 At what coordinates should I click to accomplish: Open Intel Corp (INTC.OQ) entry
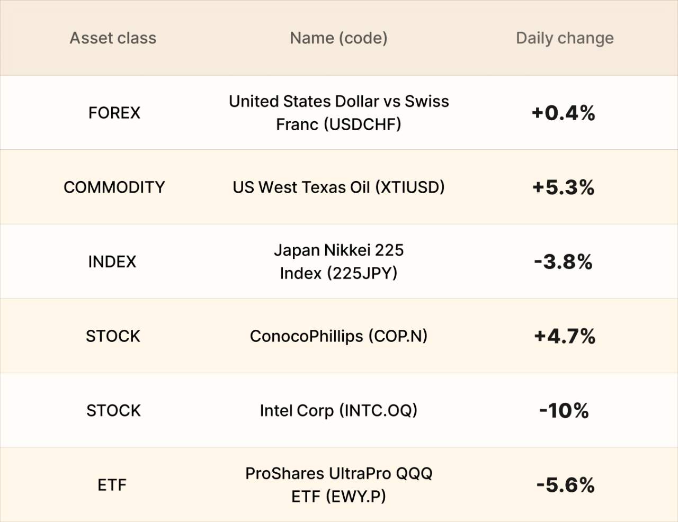338,410
